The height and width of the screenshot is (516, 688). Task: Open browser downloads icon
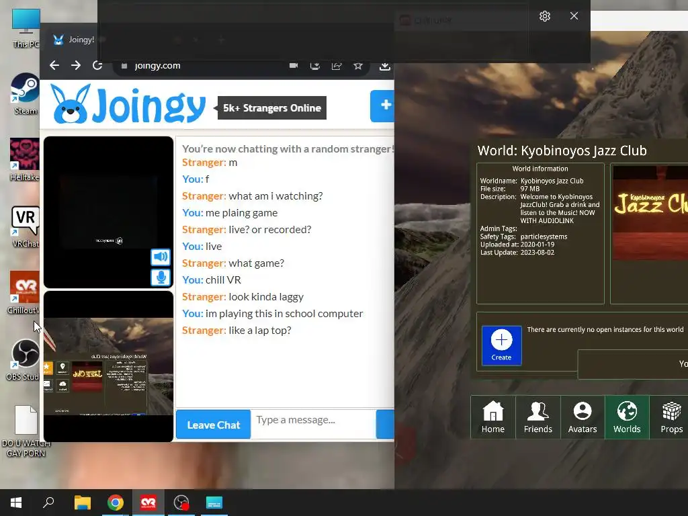point(385,66)
